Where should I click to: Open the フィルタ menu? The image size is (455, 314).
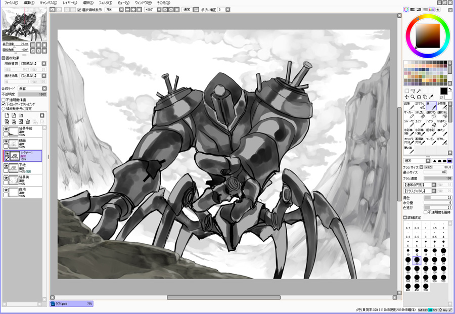tap(105, 3)
